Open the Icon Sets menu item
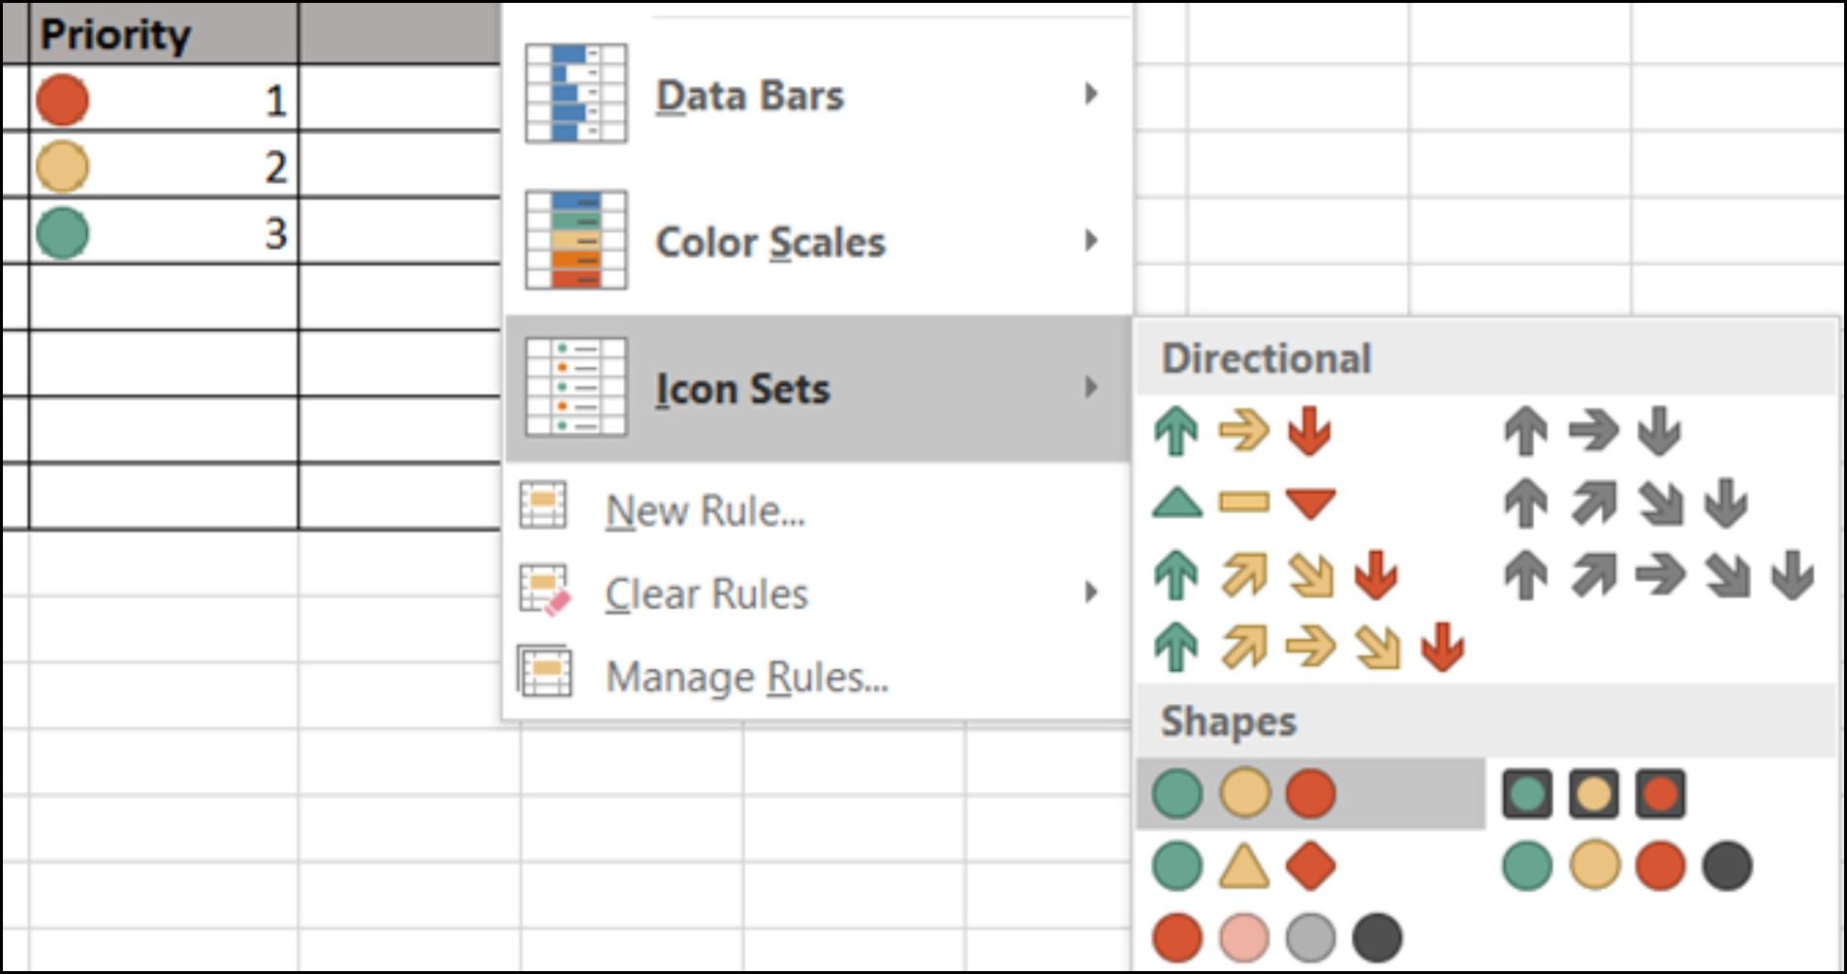Screen dimensions: 1847x974 [x=742, y=388]
